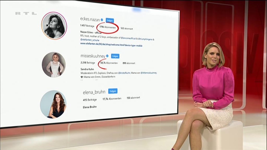
Task: Click the bio text "Moderatorin RTL Explosiv"
Action: coord(93,73)
